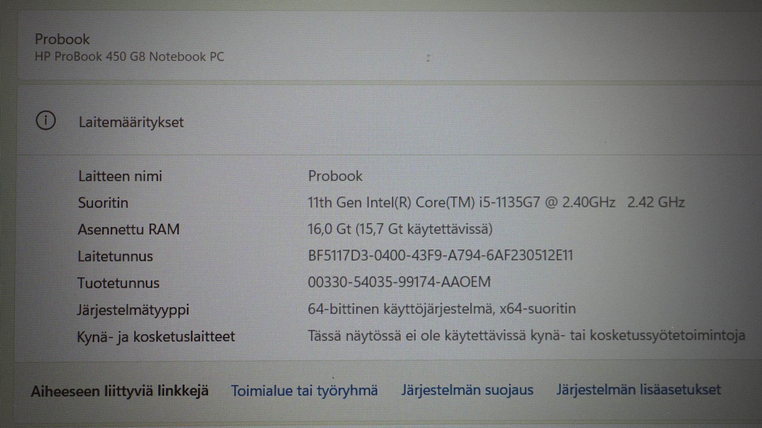Click the Laitteen nimi label
Viewport: 762px width, 428px height.
120,177
